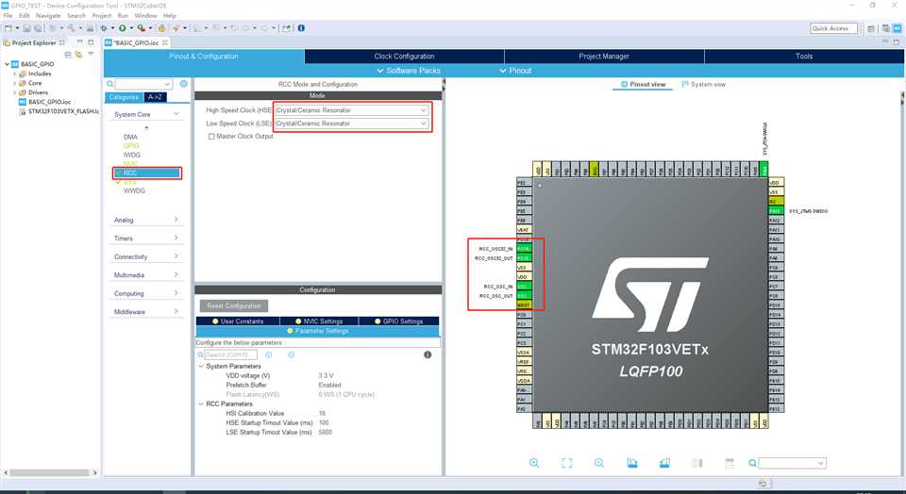Click the pin search magnifier icon
This screenshot has width=906, height=494.
click(x=752, y=463)
